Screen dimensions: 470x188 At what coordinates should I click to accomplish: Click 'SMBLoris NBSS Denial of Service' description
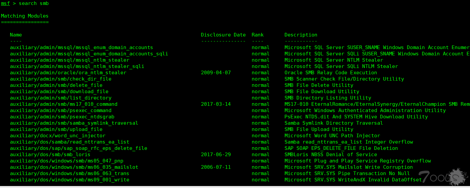(331, 155)
